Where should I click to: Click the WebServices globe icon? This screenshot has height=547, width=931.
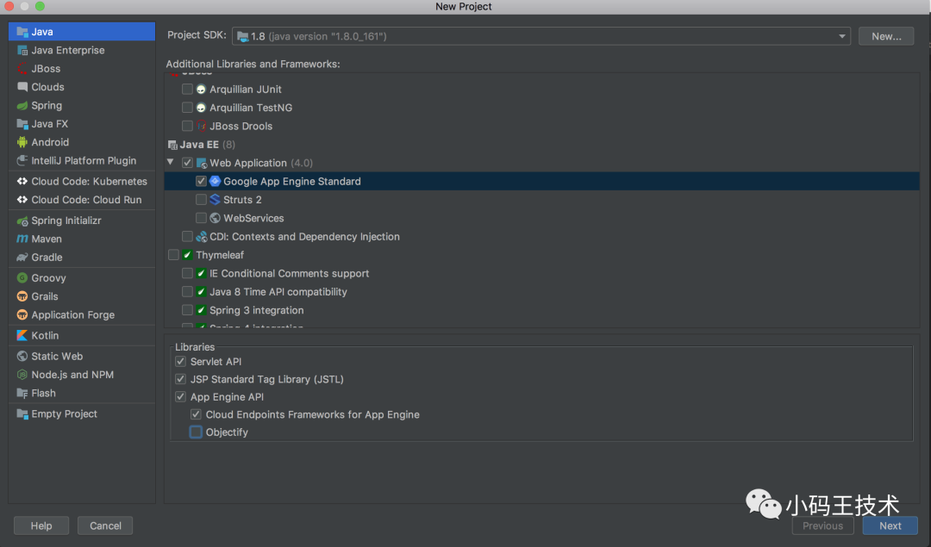pos(215,218)
